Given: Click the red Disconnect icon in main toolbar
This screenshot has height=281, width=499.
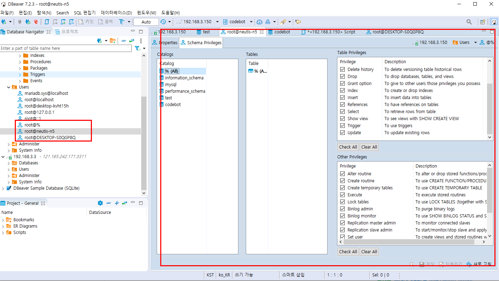Looking at the screenshot, I should (36, 22).
